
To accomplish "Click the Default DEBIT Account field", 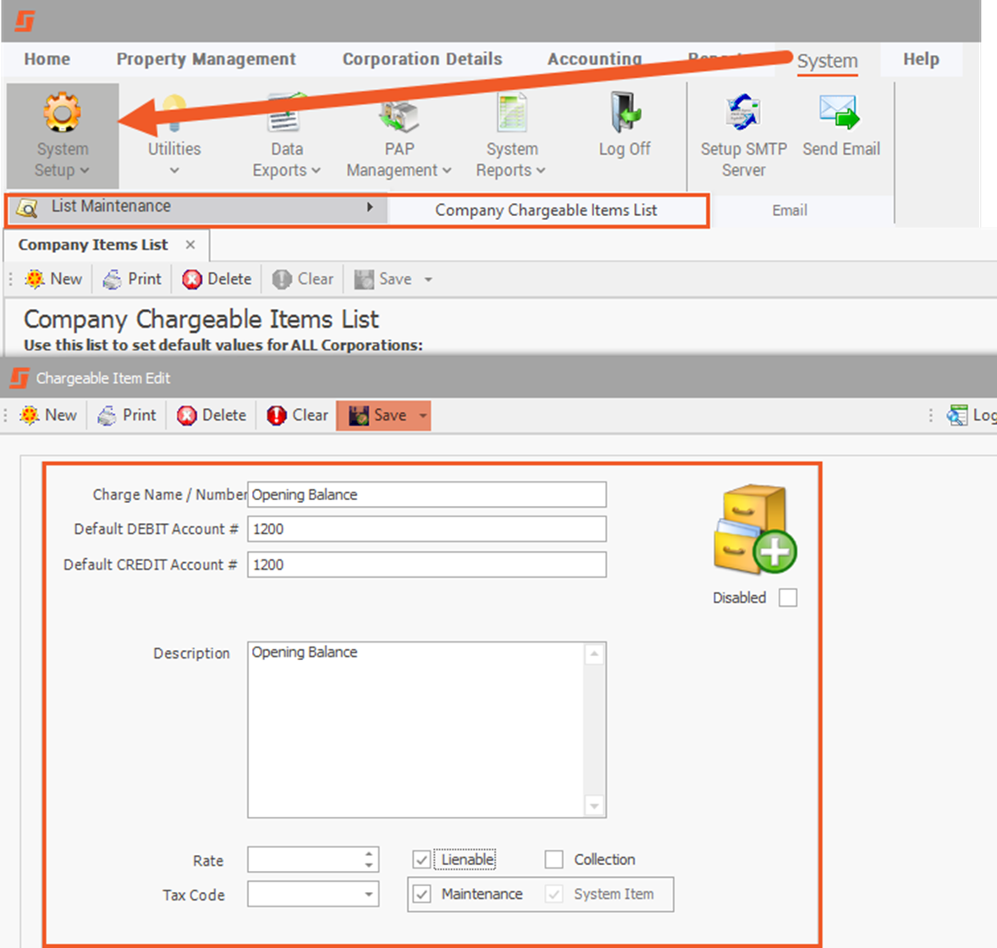I will (x=427, y=529).
